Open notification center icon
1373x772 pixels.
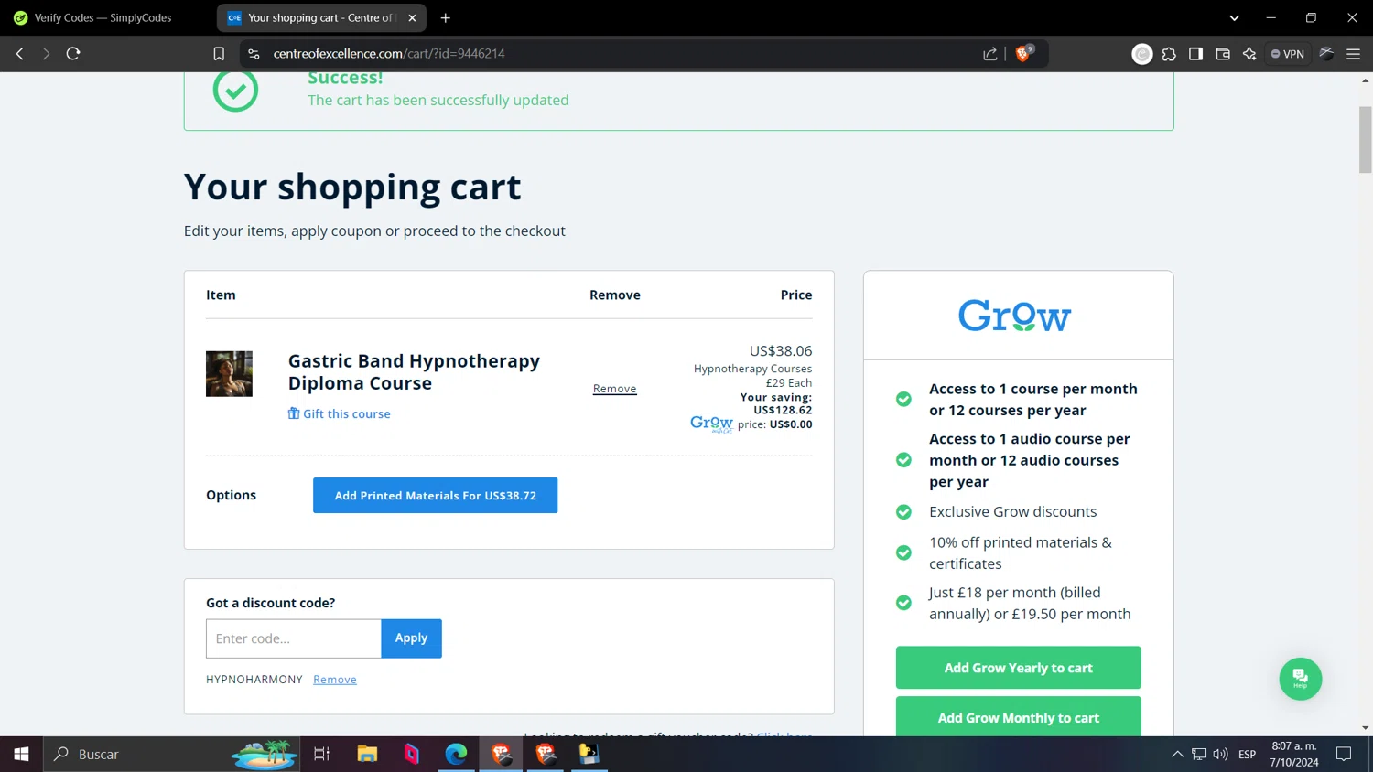(1344, 755)
